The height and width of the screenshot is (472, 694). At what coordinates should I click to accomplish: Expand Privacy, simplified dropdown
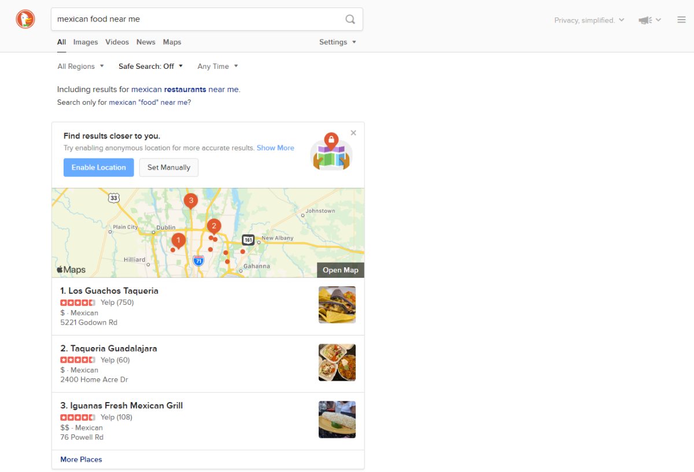[589, 20]
